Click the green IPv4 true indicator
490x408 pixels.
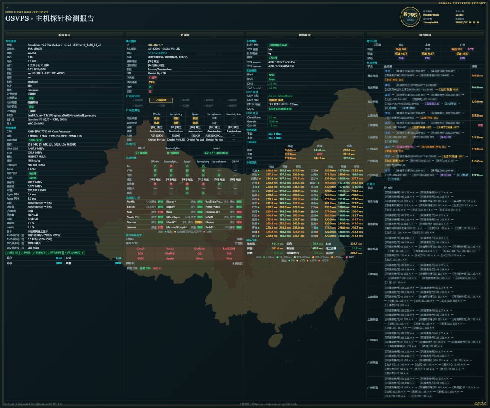click(272, 75)
